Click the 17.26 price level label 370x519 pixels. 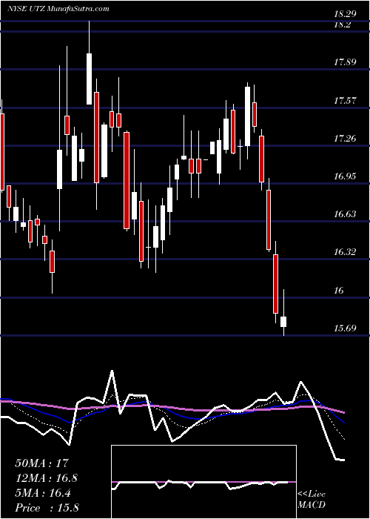point(345,139)
